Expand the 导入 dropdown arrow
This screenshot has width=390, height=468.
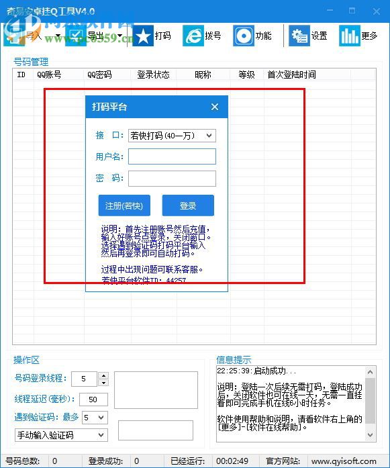click(x=58, y=36)
